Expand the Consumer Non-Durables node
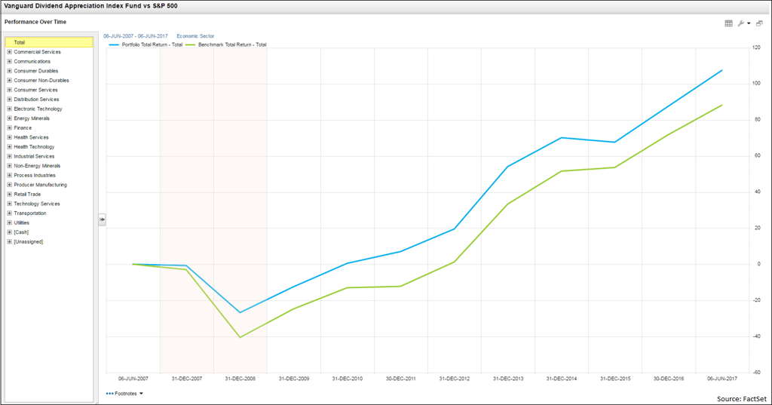Viewport: 772px width, 405px height. [9, 80]
